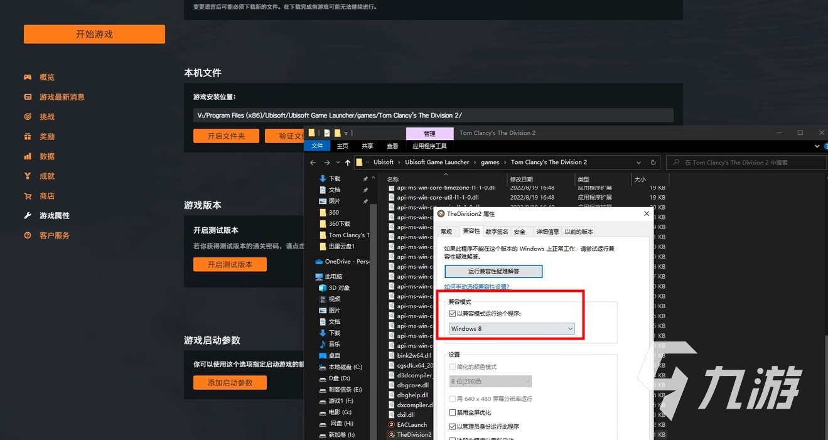Sort files by the 名称 column header
This screenshot has width=828, height=440.
coord(393,180)
